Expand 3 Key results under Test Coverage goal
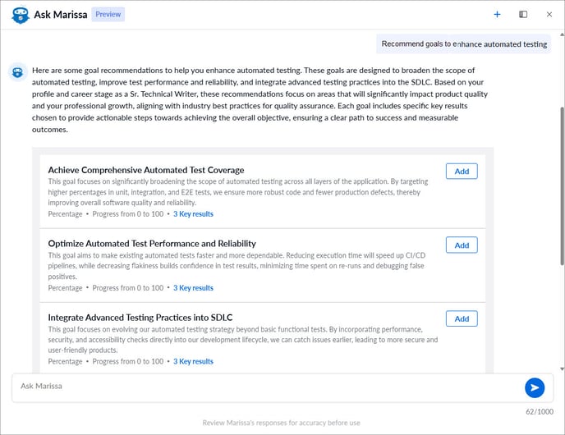 point(193,214)
